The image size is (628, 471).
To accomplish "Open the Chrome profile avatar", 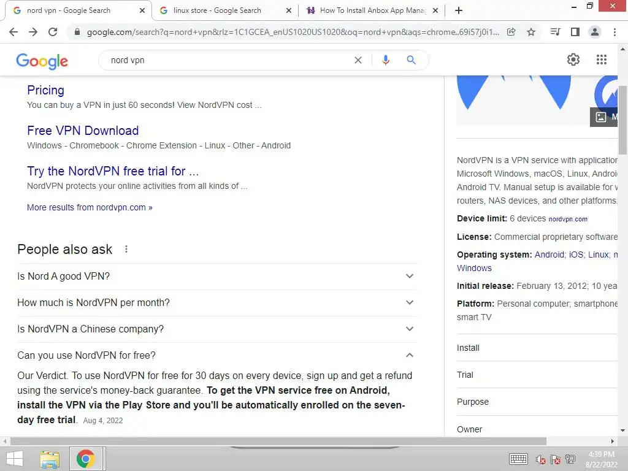I will (595, 32).
